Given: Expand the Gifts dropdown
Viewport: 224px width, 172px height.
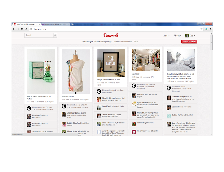Looking at the screenshot, I should tap(136, 42).
